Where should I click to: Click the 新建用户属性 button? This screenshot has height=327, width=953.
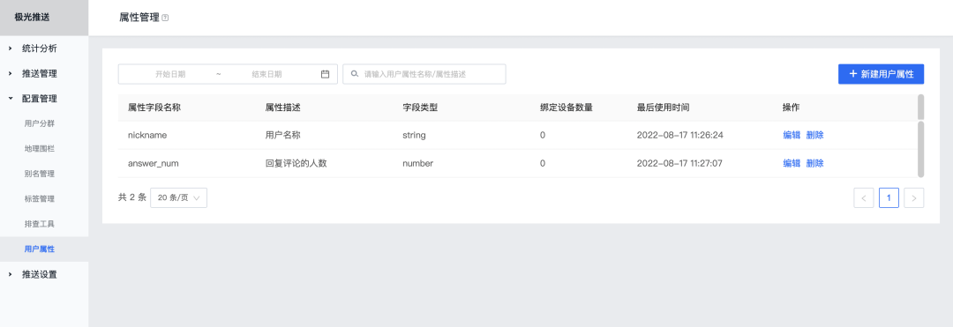[x=881, y=74]
